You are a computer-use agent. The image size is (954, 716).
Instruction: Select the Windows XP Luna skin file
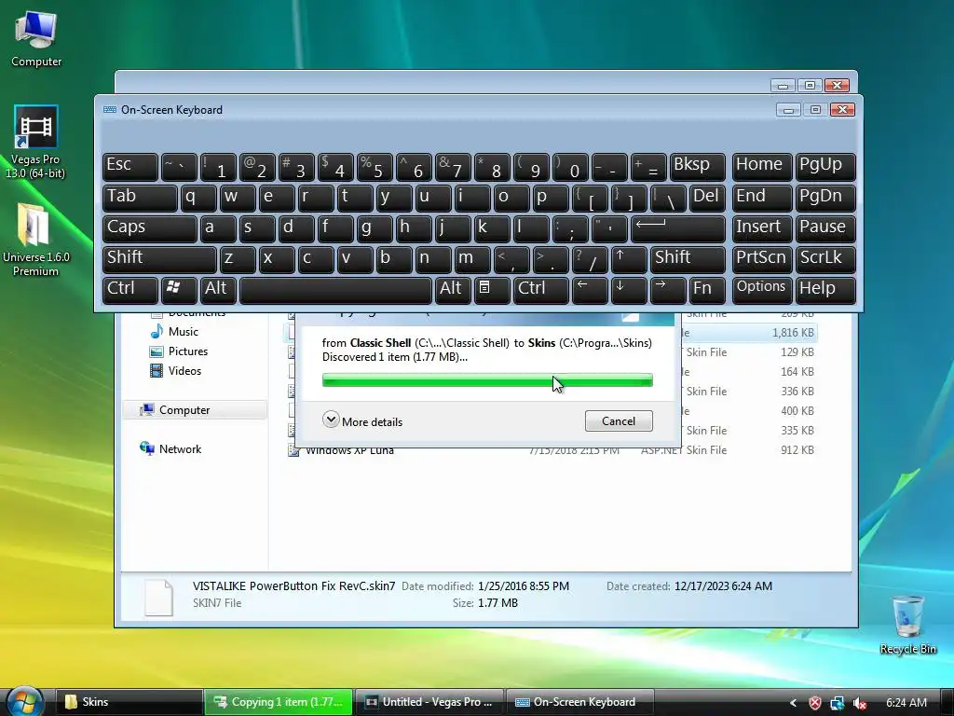[x=551, y=450]
